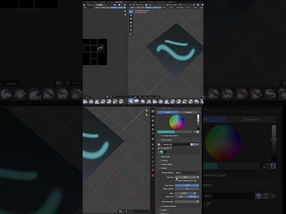The image size is (286, 214).
Task: Expand the Randomize Color section
Action: point(160,136)
